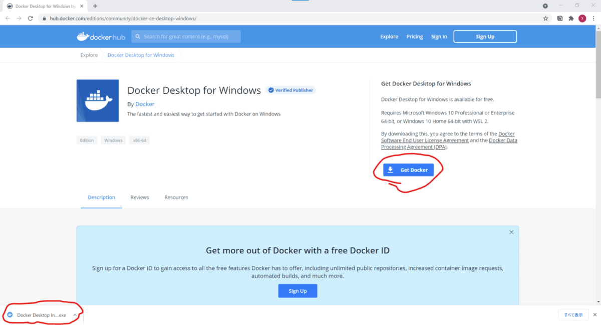
Task: Click the tab search circle icon
Action: pyautogui.click(x=545, y=6)
